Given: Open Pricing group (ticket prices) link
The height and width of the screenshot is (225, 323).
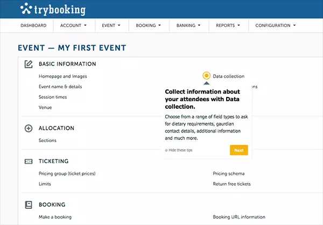Looking at the screenshot, I should click(x=67, y=174).
